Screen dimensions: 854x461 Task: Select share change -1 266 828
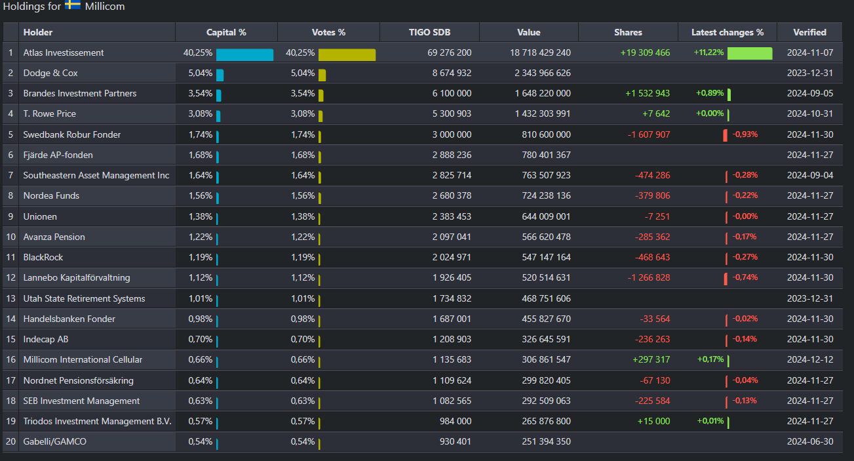click(649, 277)
